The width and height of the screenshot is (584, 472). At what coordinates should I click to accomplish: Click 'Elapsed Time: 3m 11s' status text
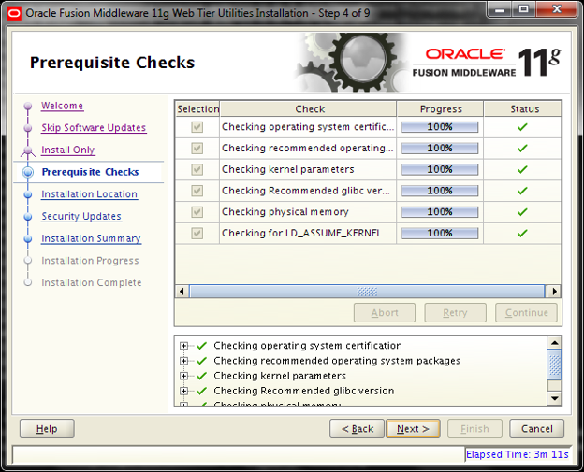tap(518, 454)
